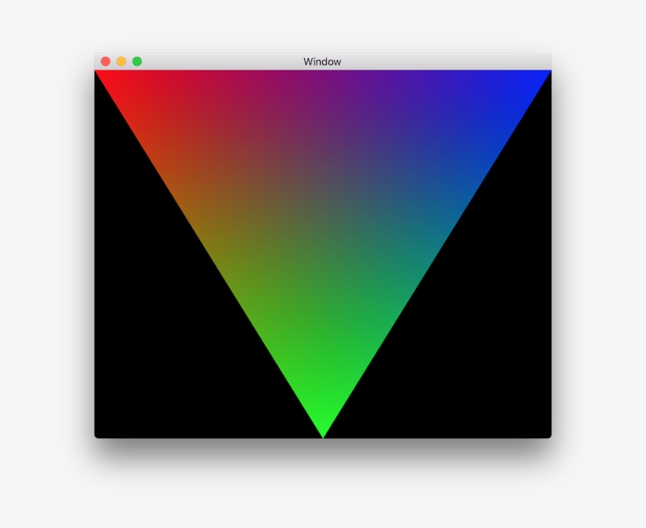The image size is (646, 528).
Task: Click the Window title text
Action: pyautogui.click(x=324, y=61)
